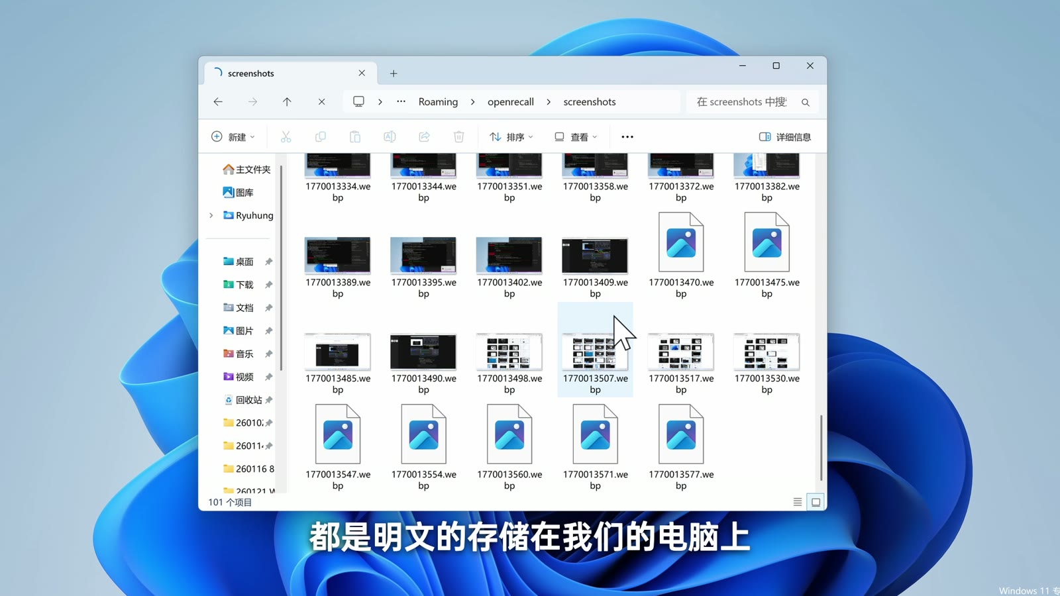The height and width of the screenshot is (596, 1060).
Task: Open the 260116 8 folder in sidebar
Action: coord(248,469)
